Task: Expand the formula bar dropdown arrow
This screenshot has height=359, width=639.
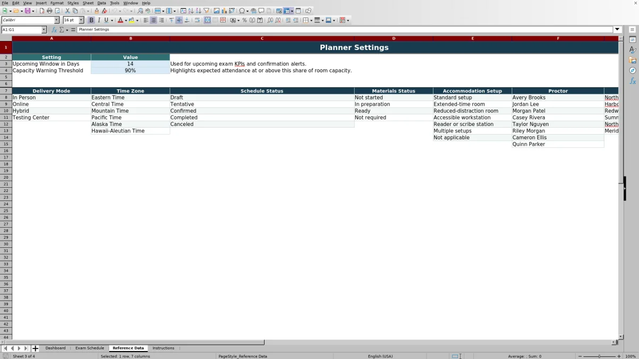Action: point(618,30)
